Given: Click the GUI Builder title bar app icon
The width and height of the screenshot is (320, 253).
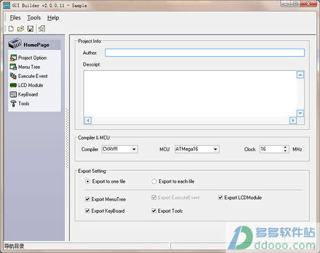Looking at the screenshot, I should tap(7, 5).
